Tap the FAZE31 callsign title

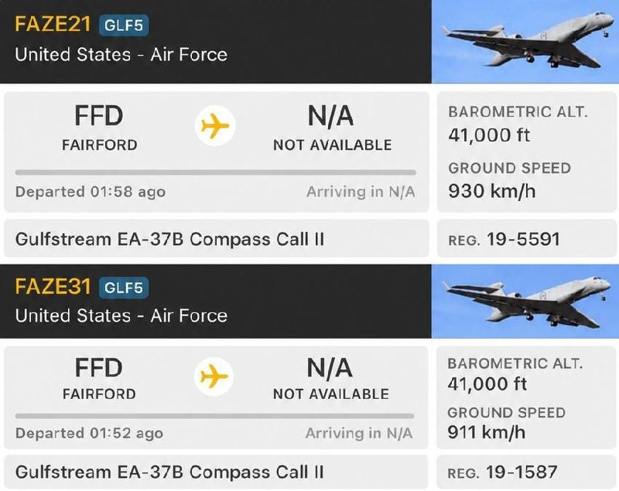tap(53, 286)
